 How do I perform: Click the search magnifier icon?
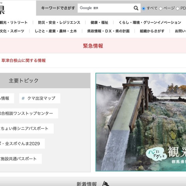[x=136, y=8]
